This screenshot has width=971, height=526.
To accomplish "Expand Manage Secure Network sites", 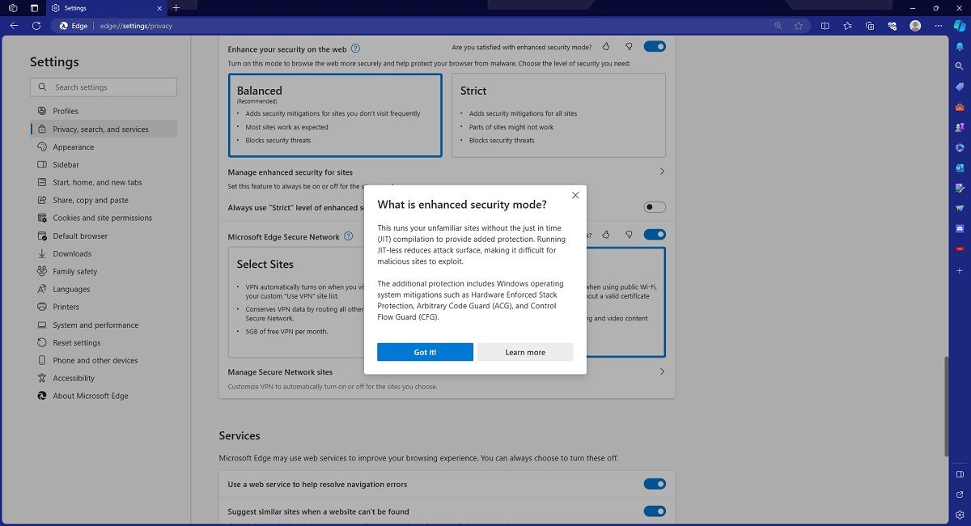I will 661,371.
